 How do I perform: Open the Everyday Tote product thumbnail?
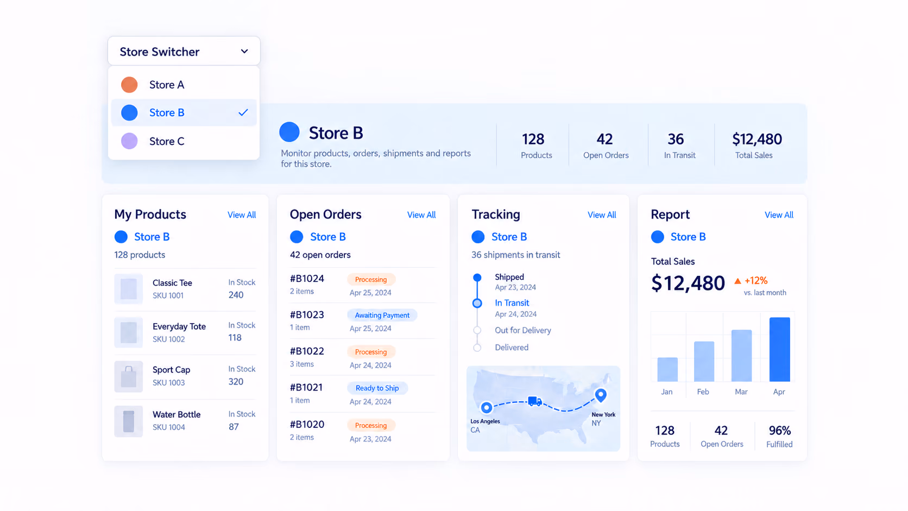tap(129, 332)
